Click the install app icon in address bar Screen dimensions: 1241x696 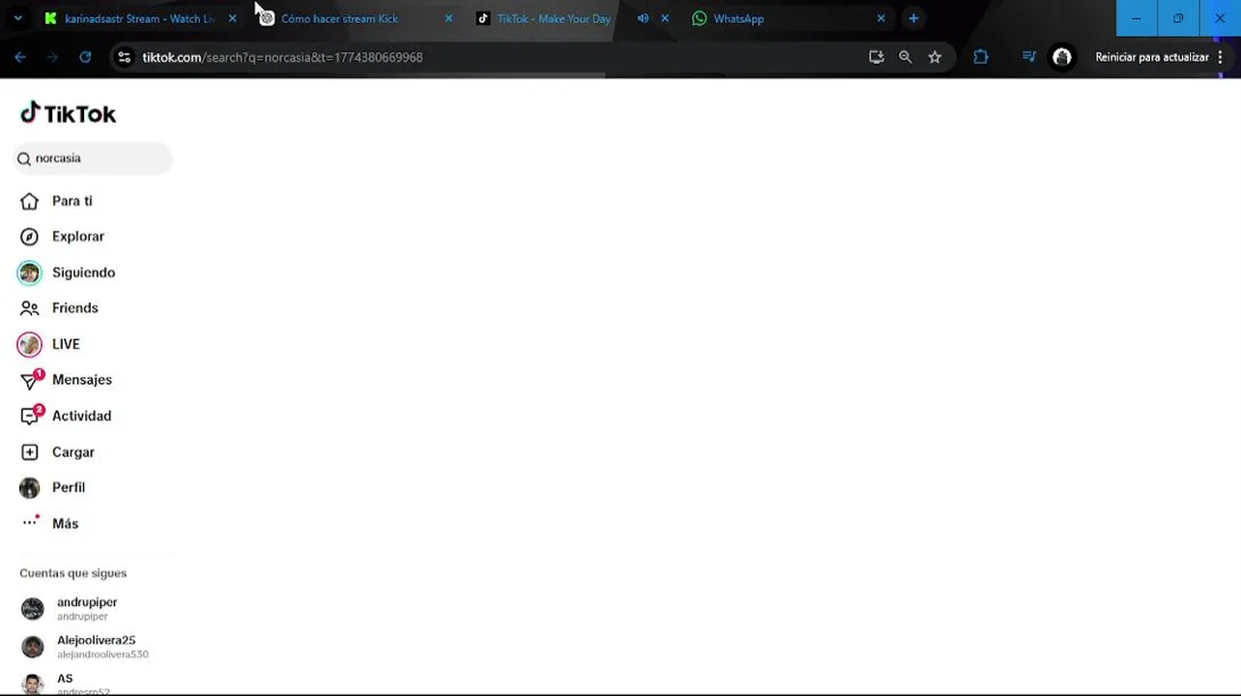(x=877, y=57)
